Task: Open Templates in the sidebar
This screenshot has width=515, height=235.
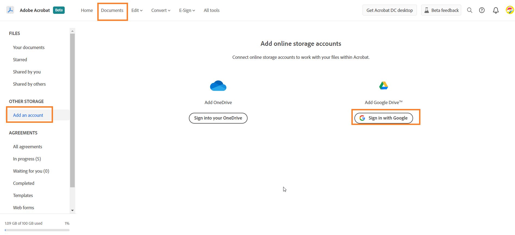Action: click(x=23, y=195)
